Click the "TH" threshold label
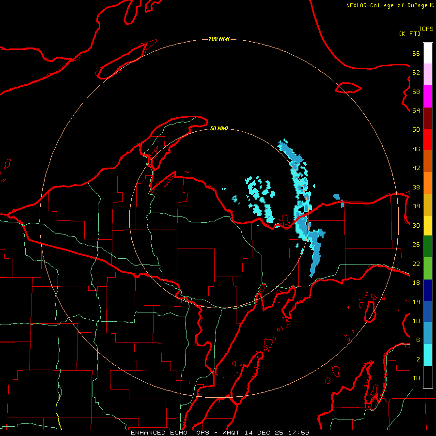Image resolution: width=436 pixels, height=436 pixels. 416,378
